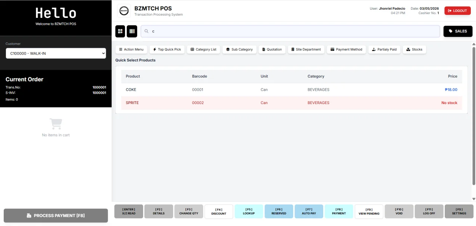
Task: Click the [F11] LOG OFF key
Action: 429,212
